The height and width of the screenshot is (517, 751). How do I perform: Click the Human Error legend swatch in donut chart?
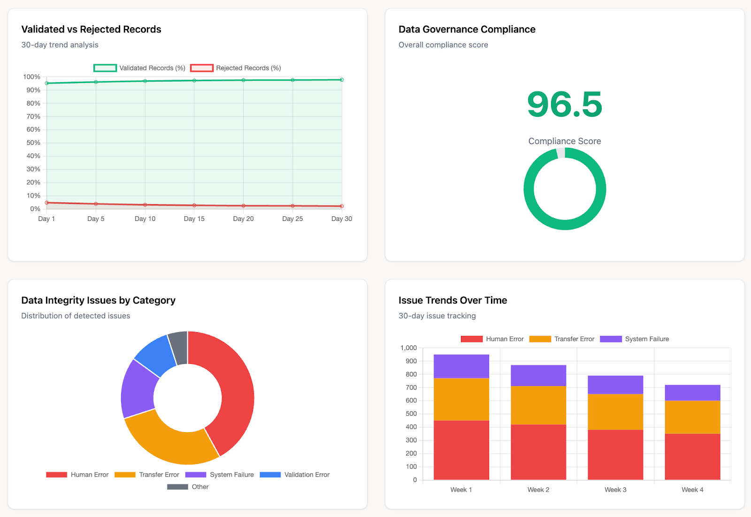coord(56,474)
